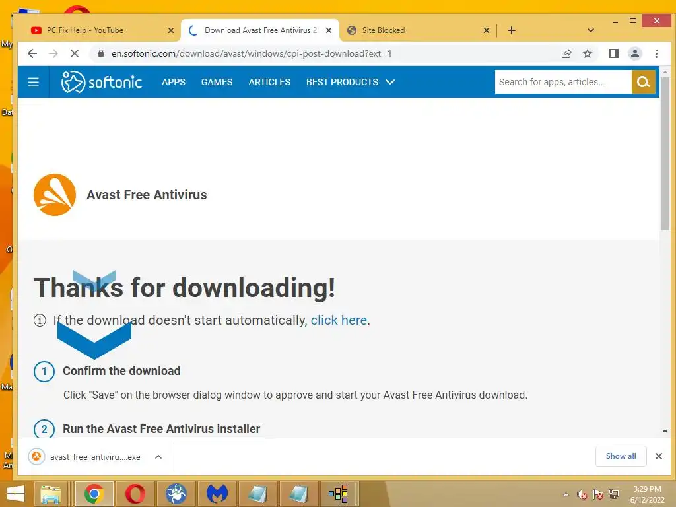This screenshot has width=676, height=507.
Task: Close the PC Fix Help YouTube tab
Action: click(x=171, y=30)
